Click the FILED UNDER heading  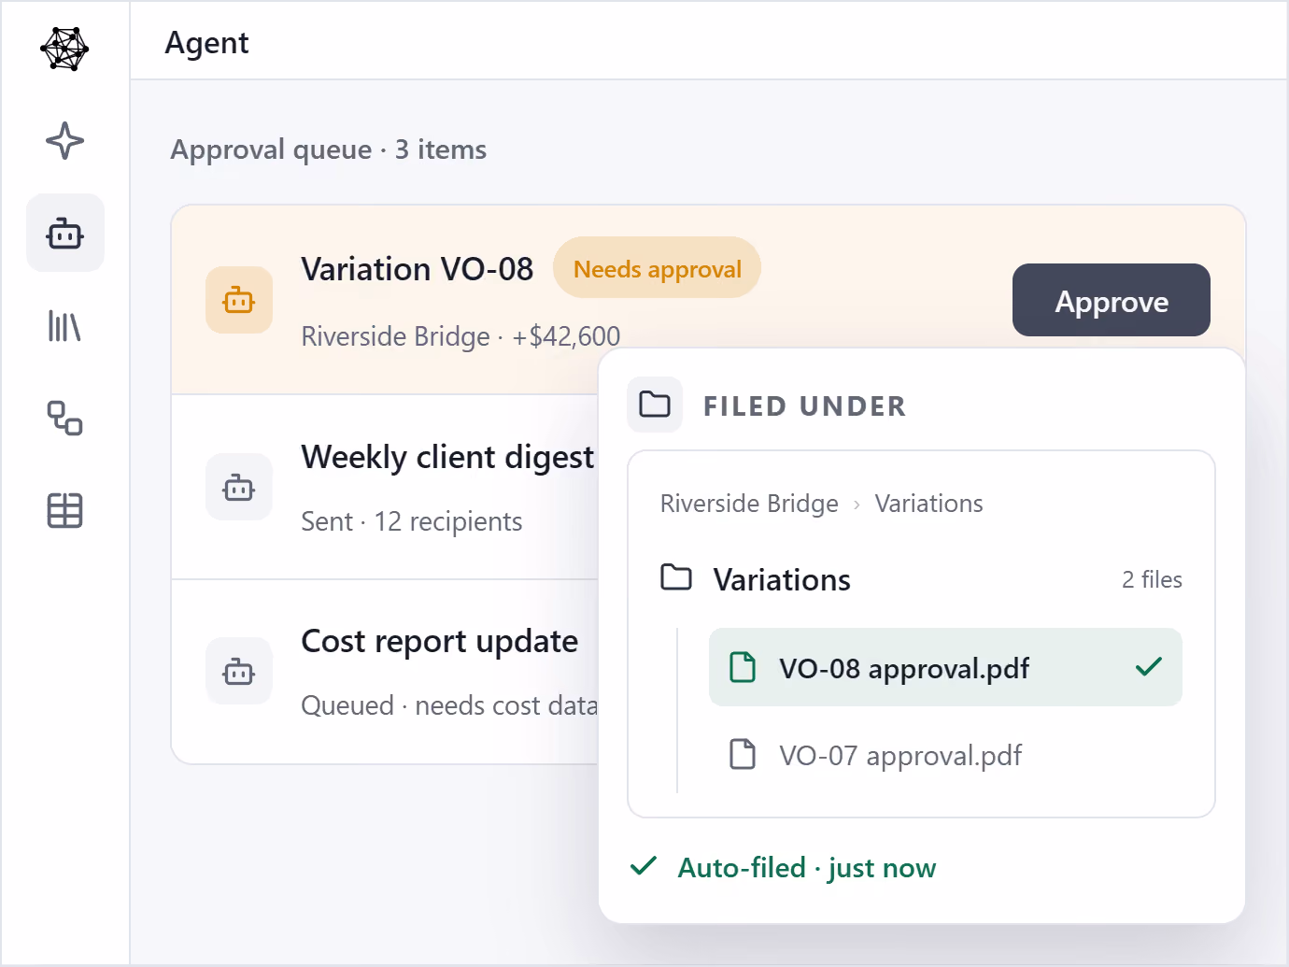[x=804, y=406]
